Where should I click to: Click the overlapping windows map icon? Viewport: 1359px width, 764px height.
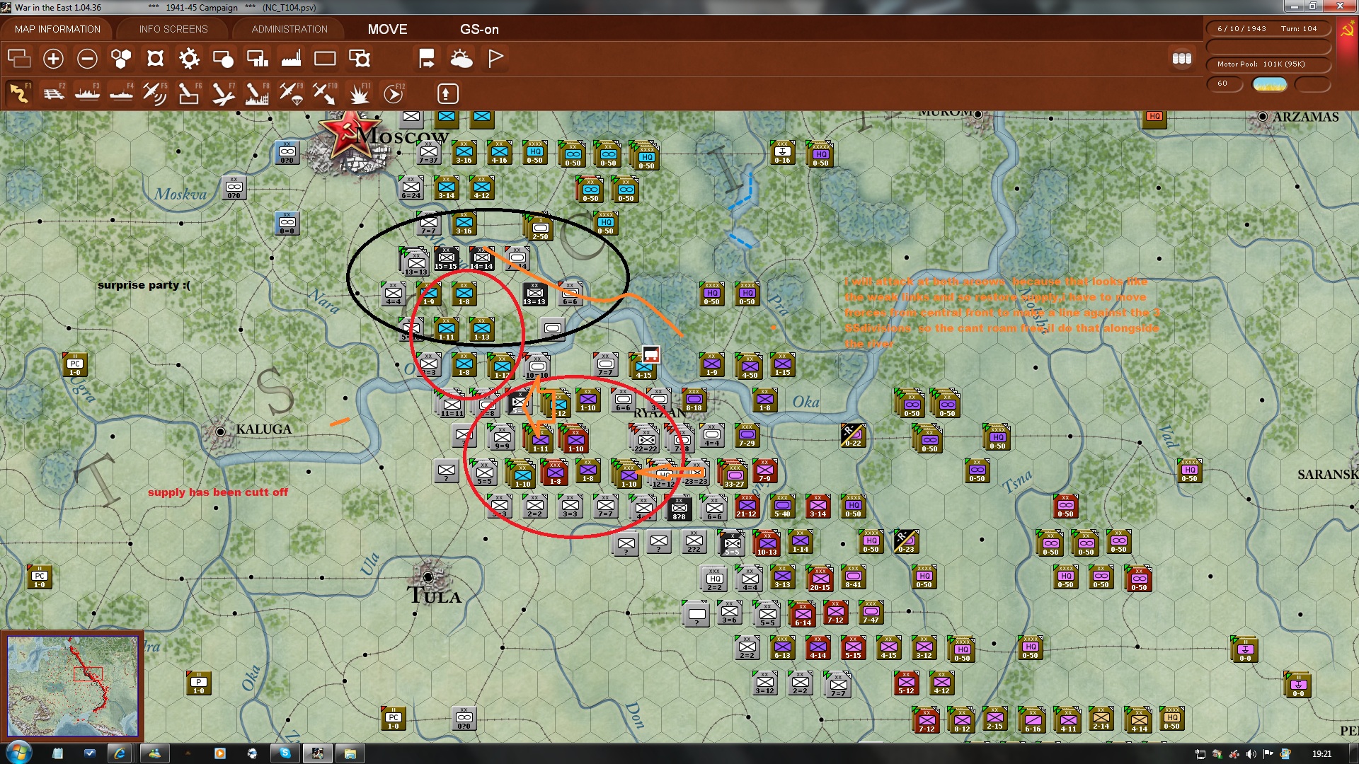pos(19,58)
